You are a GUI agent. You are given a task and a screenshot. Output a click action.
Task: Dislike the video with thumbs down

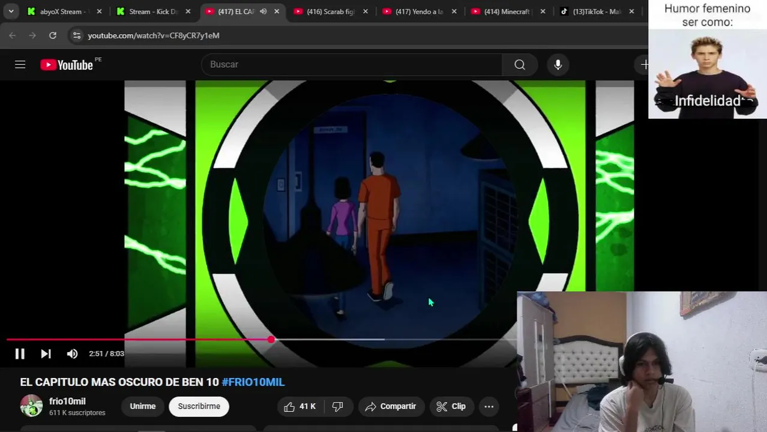point(338,406)
